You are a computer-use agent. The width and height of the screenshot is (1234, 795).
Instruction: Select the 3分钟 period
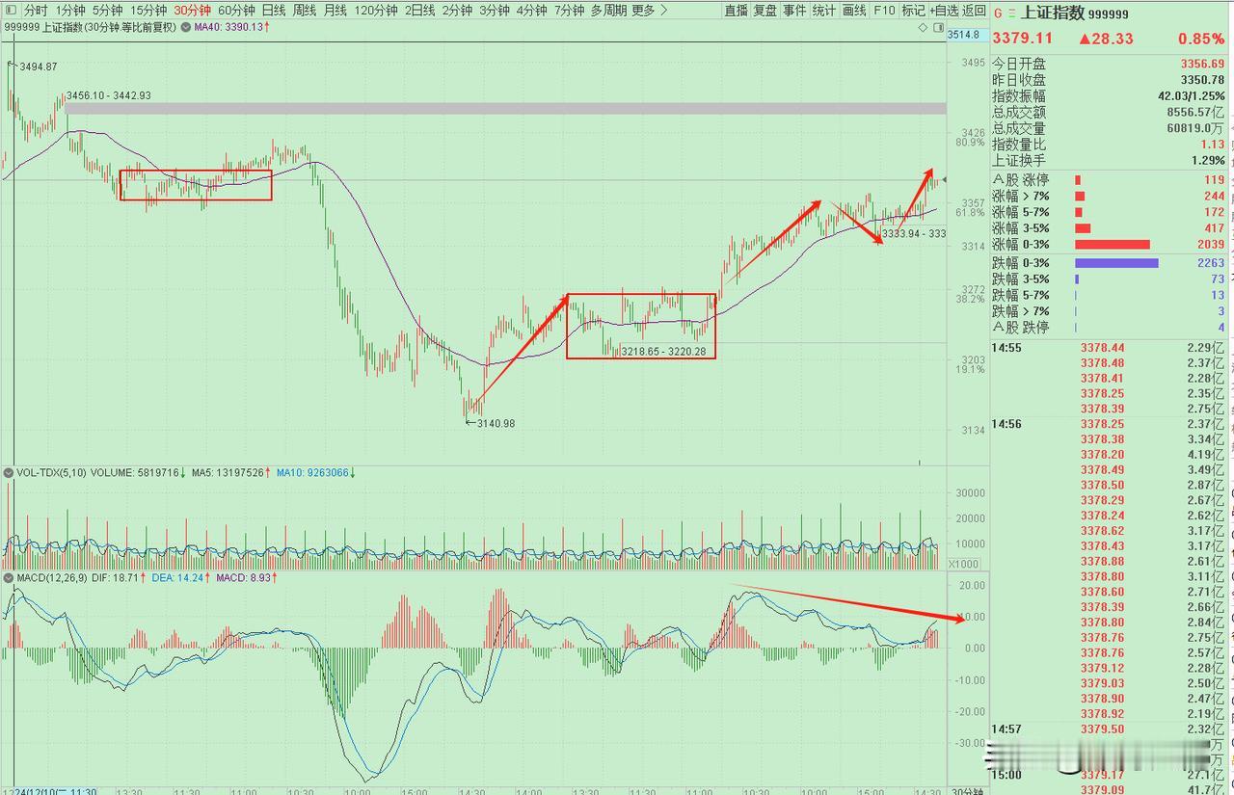(495, 10)
